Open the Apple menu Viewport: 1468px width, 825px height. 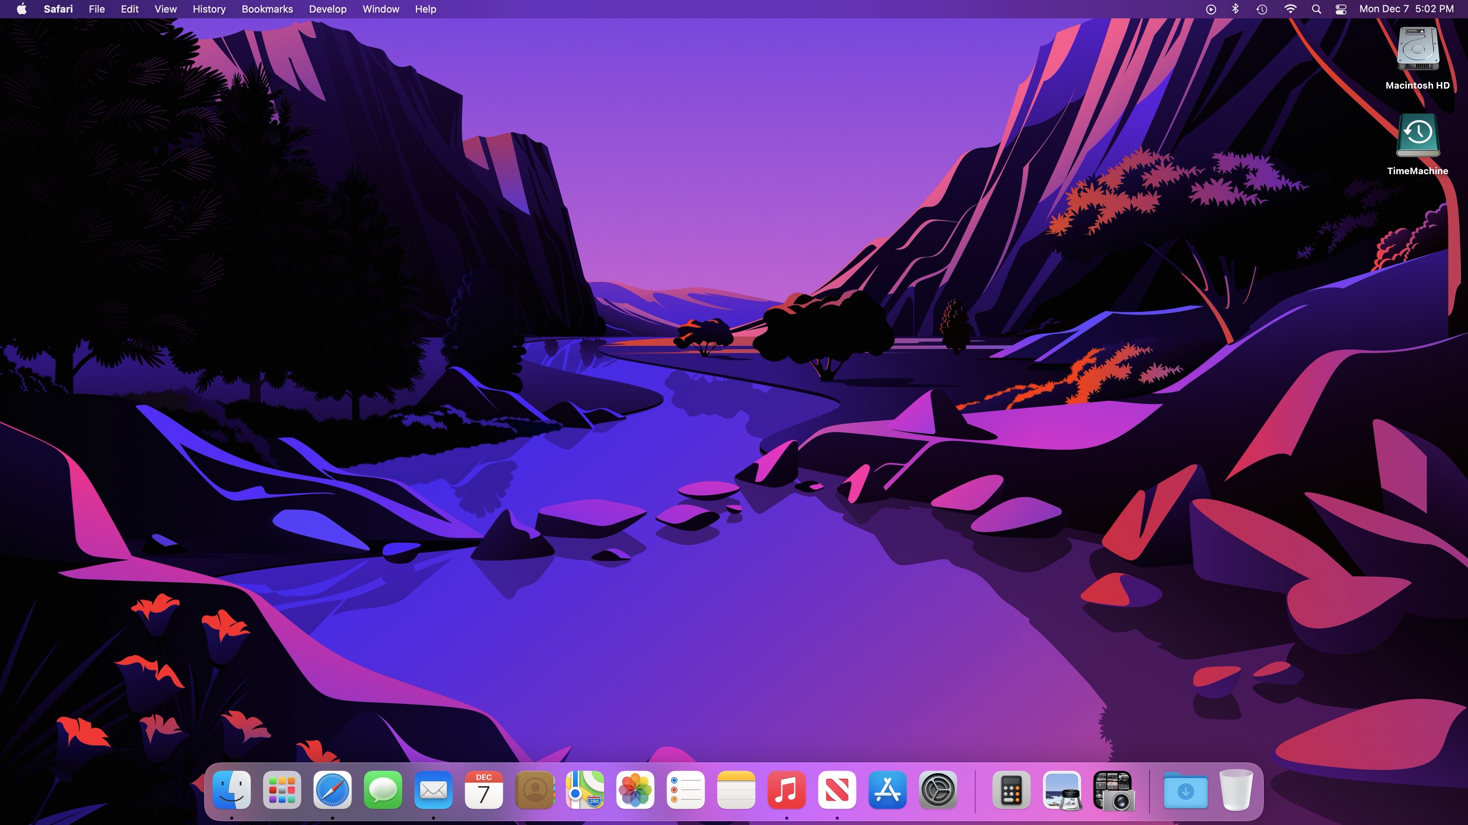pyautogui.click(x=22, y=9)
